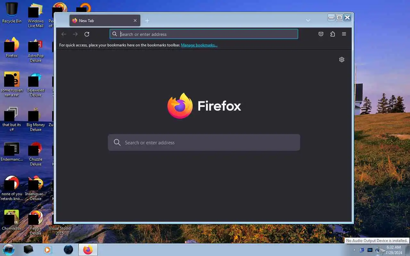The image size is (410, 256).
Task: Select Endermanc... desktop icon
Action: [12, 151]
